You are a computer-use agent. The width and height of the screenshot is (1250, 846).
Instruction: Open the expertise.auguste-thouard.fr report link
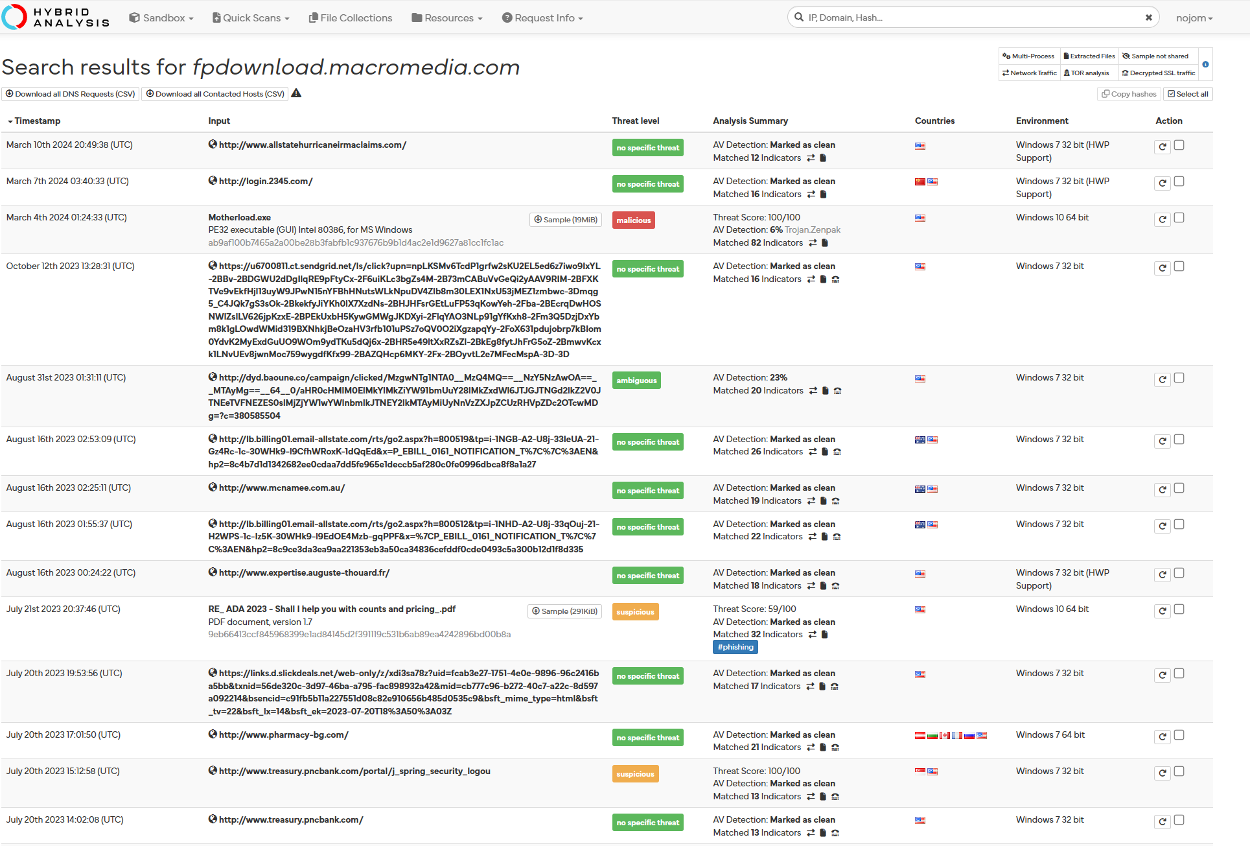[304, 573]
